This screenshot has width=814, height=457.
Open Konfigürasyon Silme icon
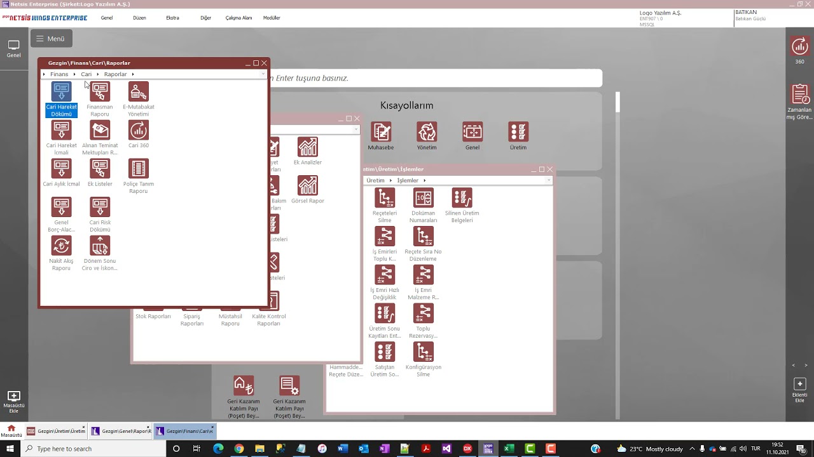coord(424,352)
